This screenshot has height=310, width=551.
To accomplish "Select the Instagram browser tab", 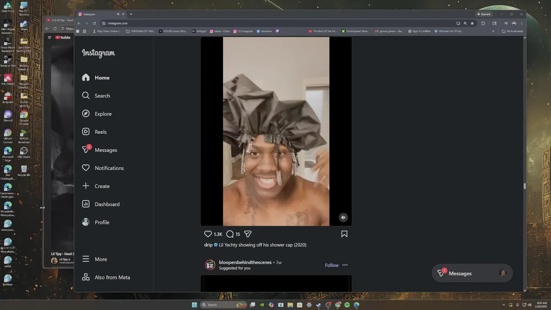I will click(101, 14).
